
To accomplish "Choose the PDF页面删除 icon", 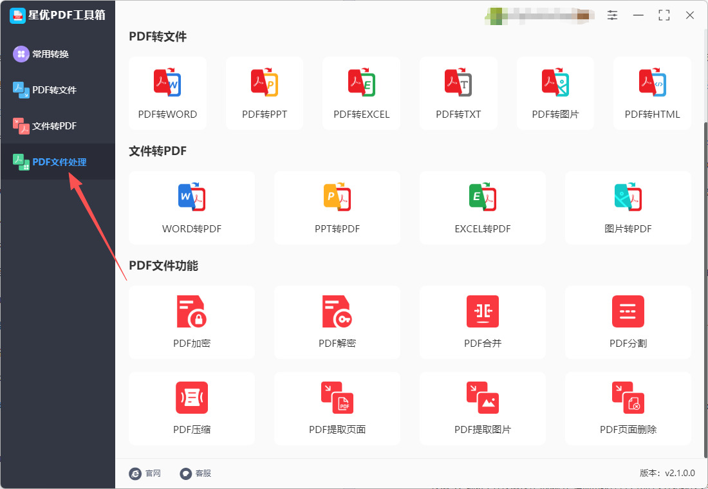I will pyautogui.click(x=628, y=398).
